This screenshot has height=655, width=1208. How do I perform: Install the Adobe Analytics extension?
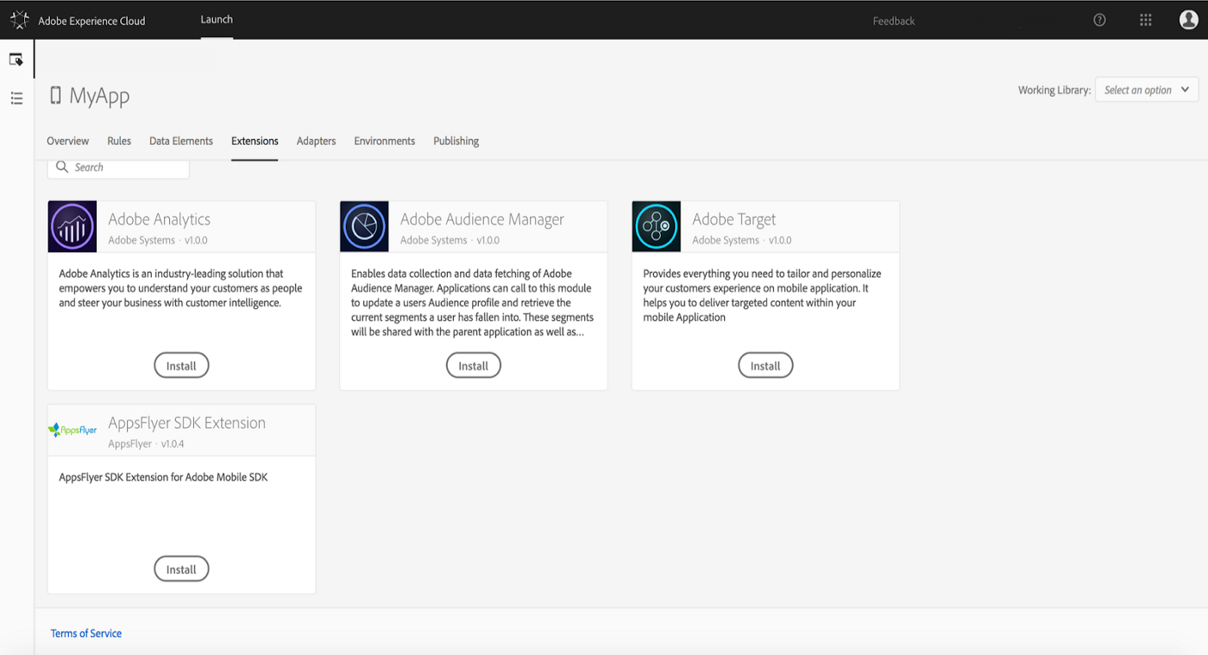pyautogui.click(x=181, y=364)
